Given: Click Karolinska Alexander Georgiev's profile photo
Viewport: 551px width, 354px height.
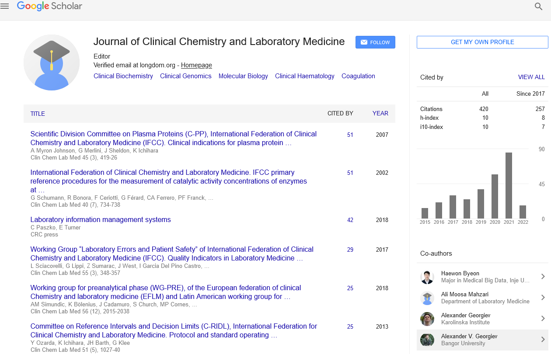Looking at the screenshot, I should coord(427,319).
